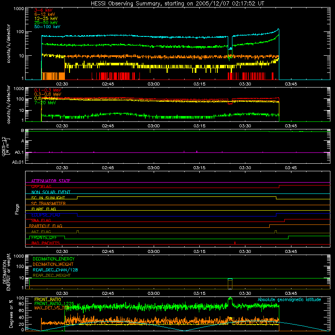Select 03:15 tick below the GOES panel
Viewport: 335px width, 335px height.
click(x=199, y=168)
